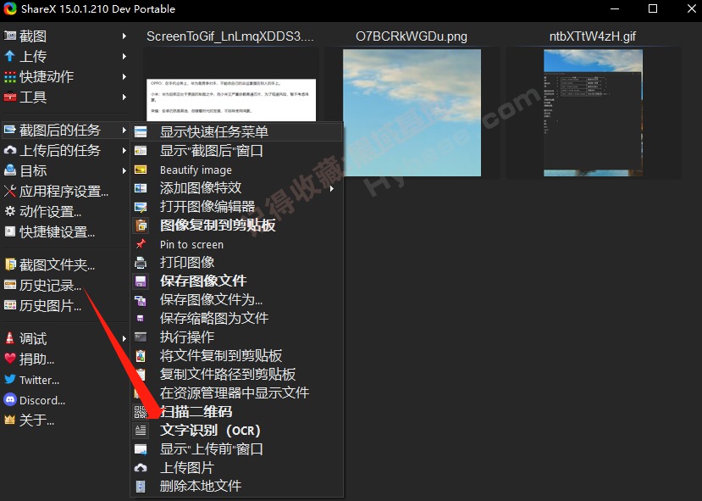Expand the 截图 submenu arrow
This screenshot has height=501, width=702.
124,36
